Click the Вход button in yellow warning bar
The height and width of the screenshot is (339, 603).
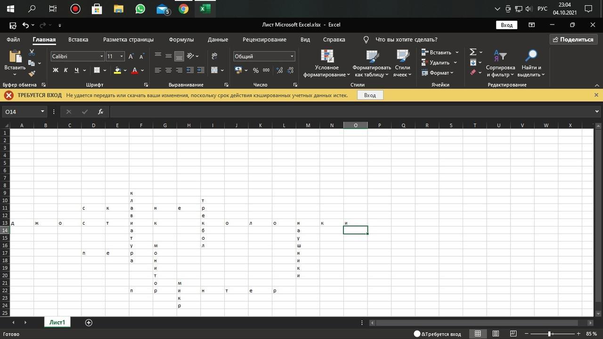click(x=370, y=95)
